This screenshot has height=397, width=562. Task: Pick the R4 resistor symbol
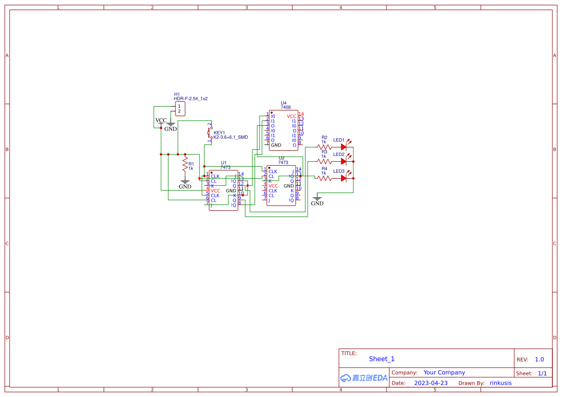pos(324,178)
